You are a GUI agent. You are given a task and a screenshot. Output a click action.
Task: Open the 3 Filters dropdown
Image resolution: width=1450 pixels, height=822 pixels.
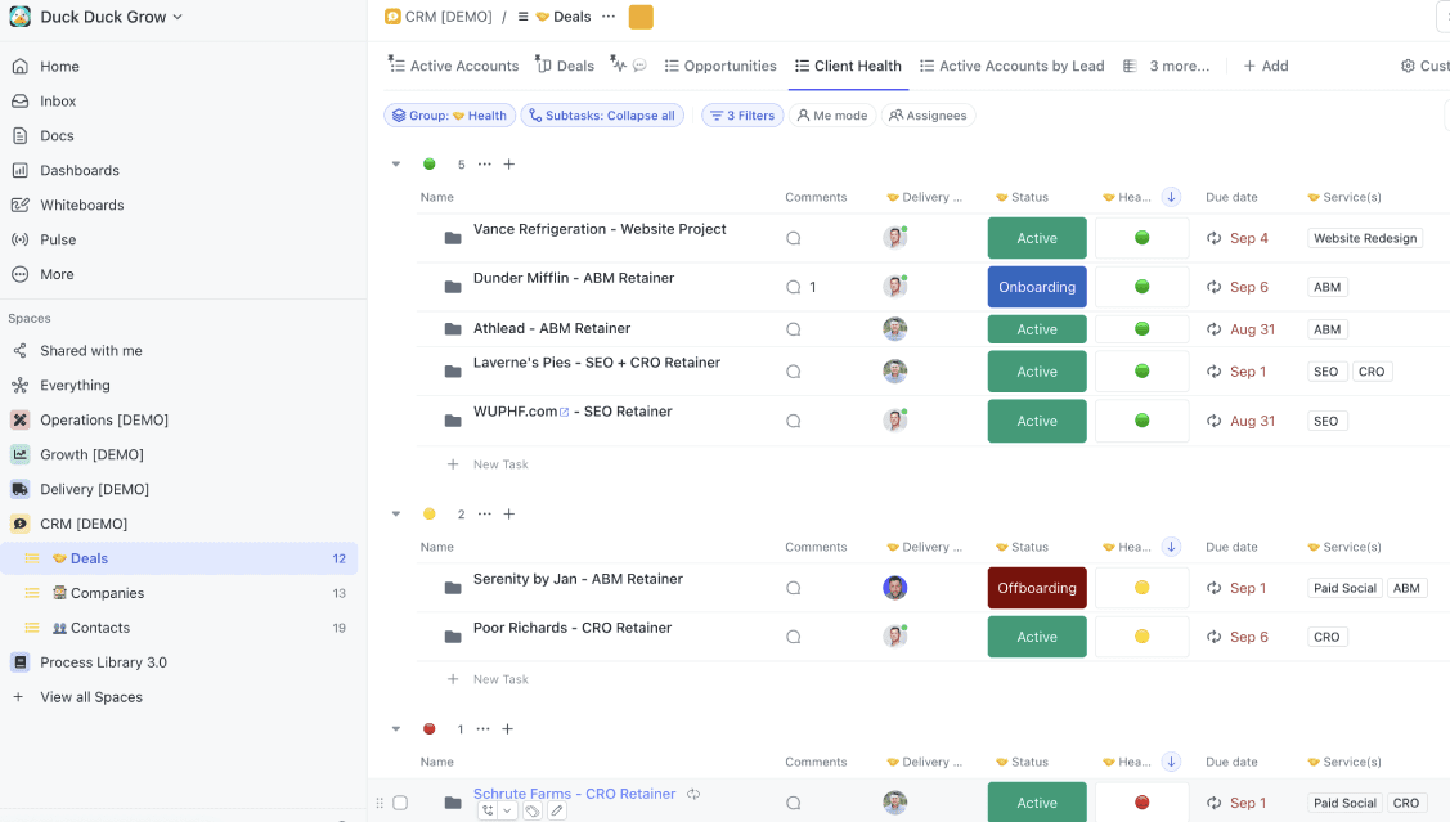point(742,116)
